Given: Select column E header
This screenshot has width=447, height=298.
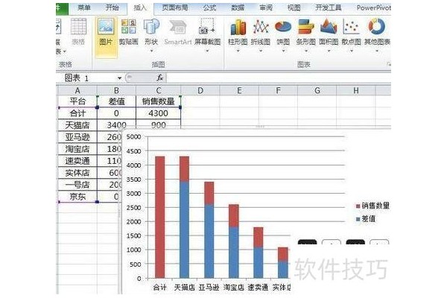Looking at the screenshot, I should click(x=239, y=91).
